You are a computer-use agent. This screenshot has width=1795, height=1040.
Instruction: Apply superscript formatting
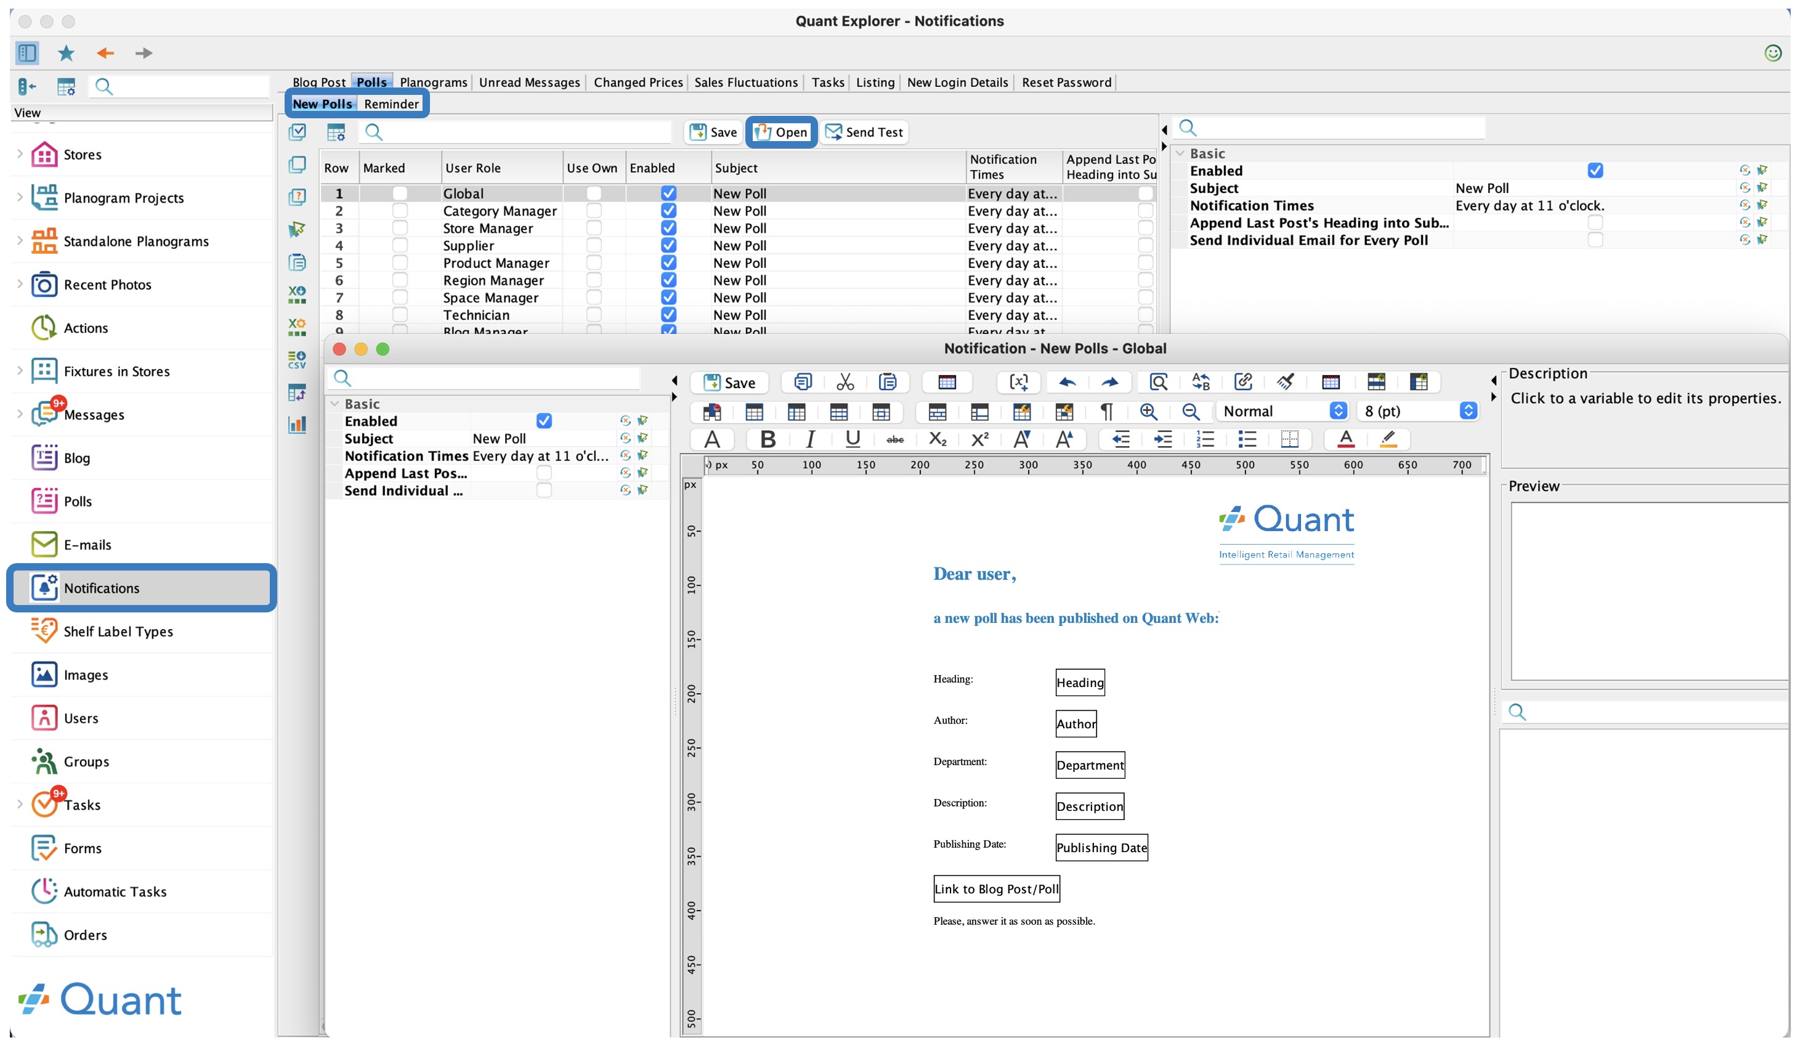tap(979, 439)
